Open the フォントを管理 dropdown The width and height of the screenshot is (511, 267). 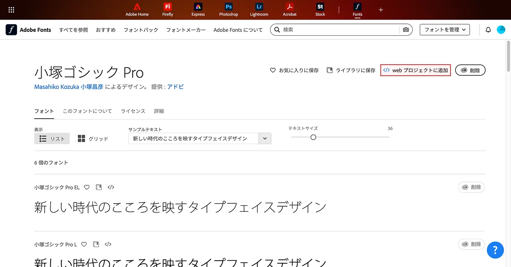(445, 30)
